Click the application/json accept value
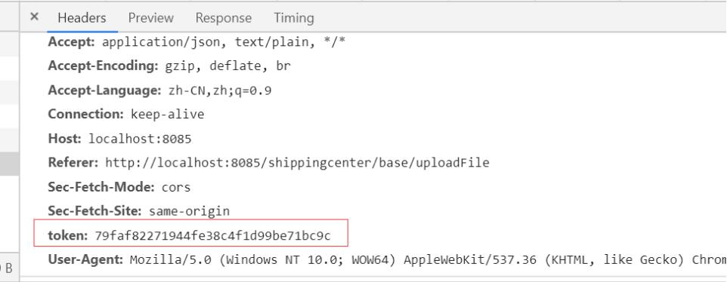Viewport: 727px width, 282px height. 224,42
